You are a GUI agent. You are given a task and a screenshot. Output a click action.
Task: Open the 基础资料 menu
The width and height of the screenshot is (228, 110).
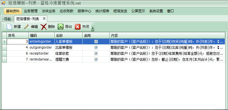13,11
